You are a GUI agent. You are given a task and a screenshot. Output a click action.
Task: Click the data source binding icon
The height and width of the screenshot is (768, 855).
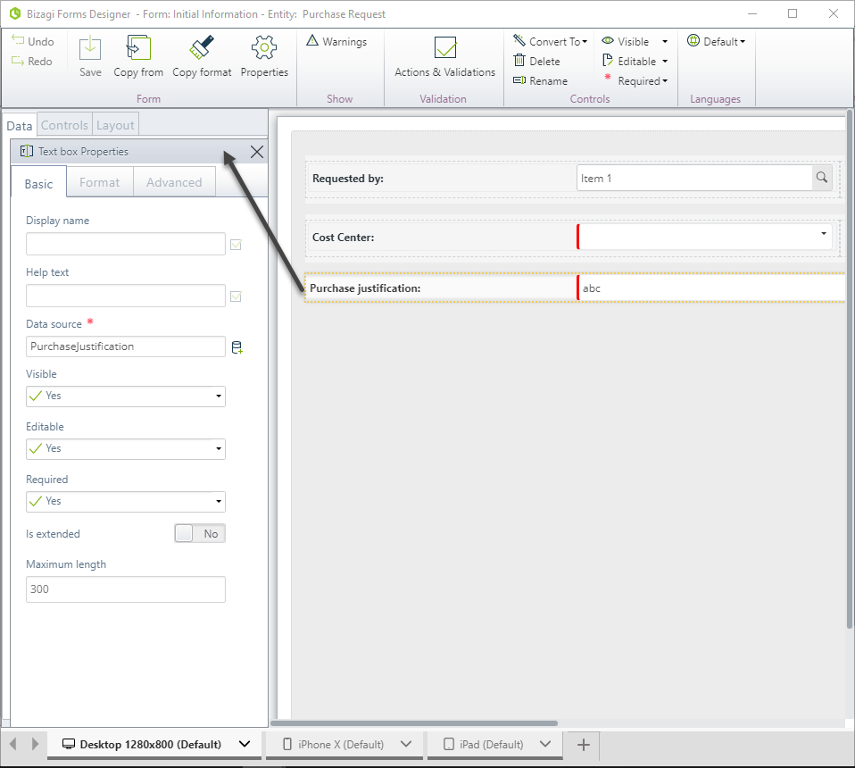point(237,346)
